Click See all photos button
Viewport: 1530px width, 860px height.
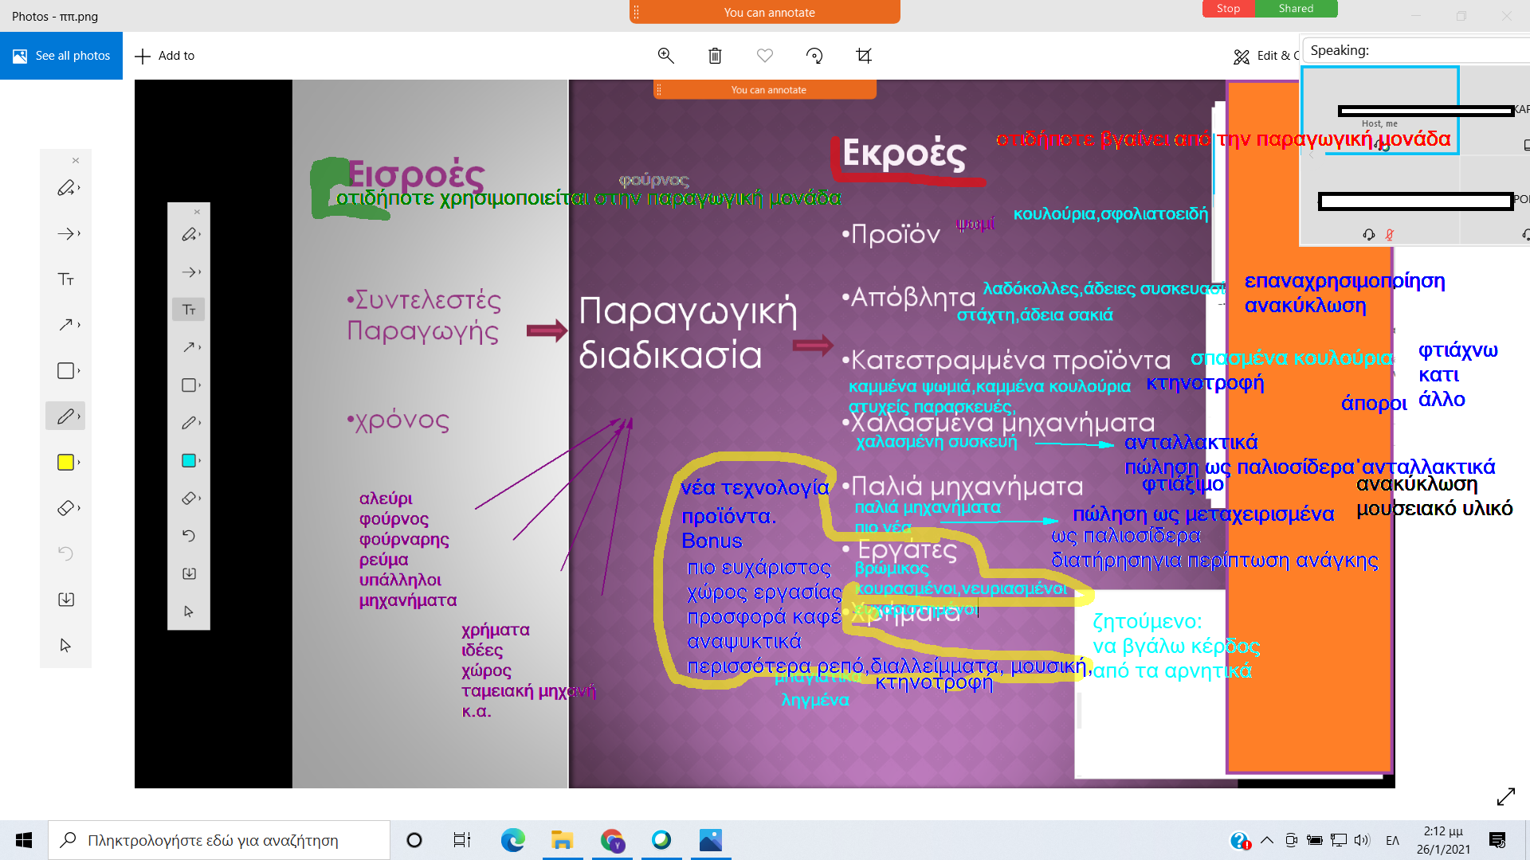61,56
